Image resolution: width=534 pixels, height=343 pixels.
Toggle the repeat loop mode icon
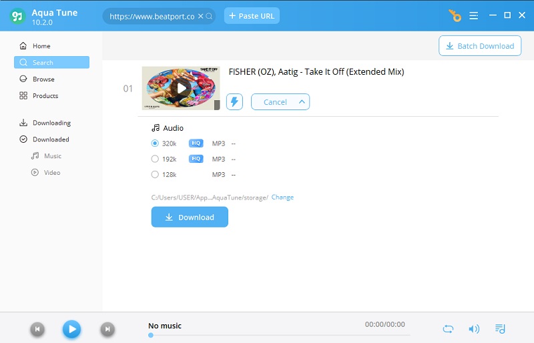click(448, 329)
